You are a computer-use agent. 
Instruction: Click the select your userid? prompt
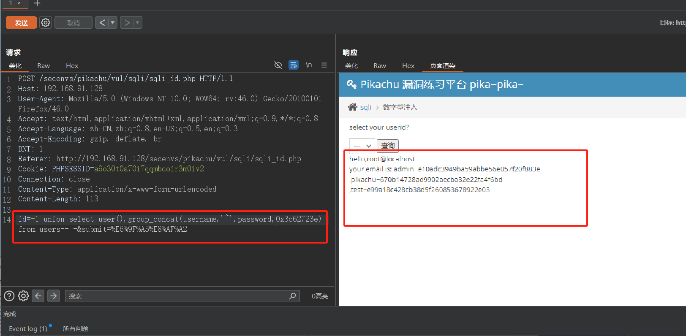[379, 127]
